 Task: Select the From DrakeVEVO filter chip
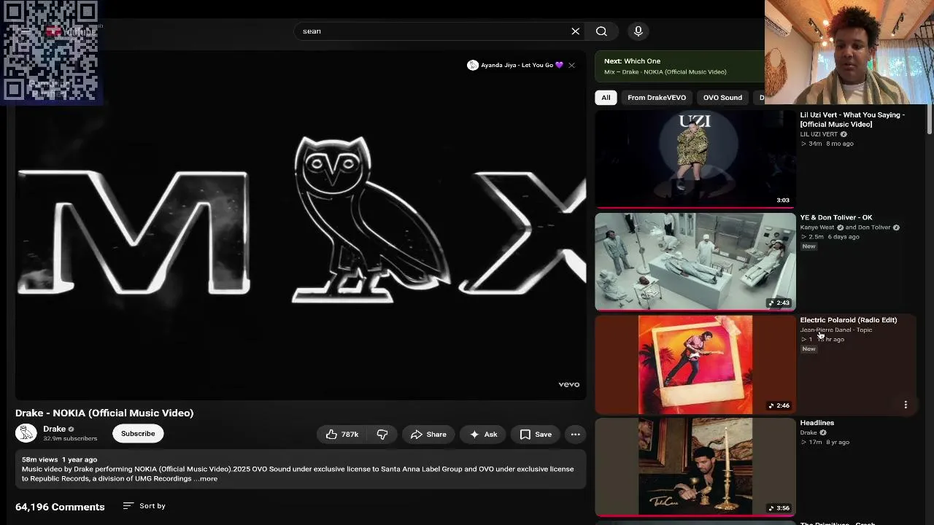(657, 98)
